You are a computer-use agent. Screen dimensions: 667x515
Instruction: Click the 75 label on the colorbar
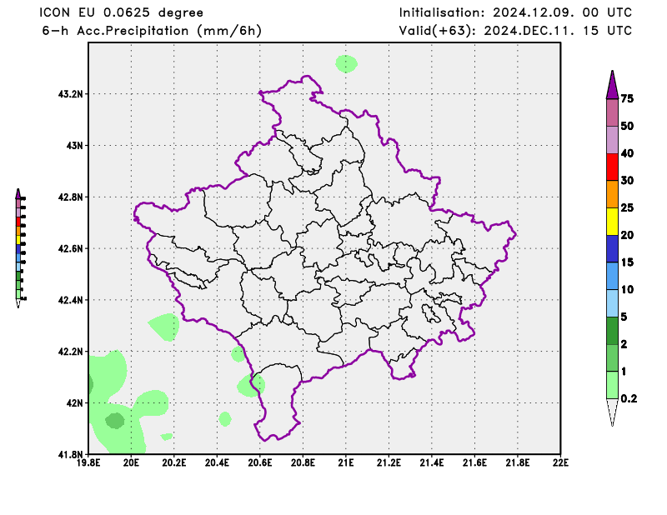(x=627, y=98)
